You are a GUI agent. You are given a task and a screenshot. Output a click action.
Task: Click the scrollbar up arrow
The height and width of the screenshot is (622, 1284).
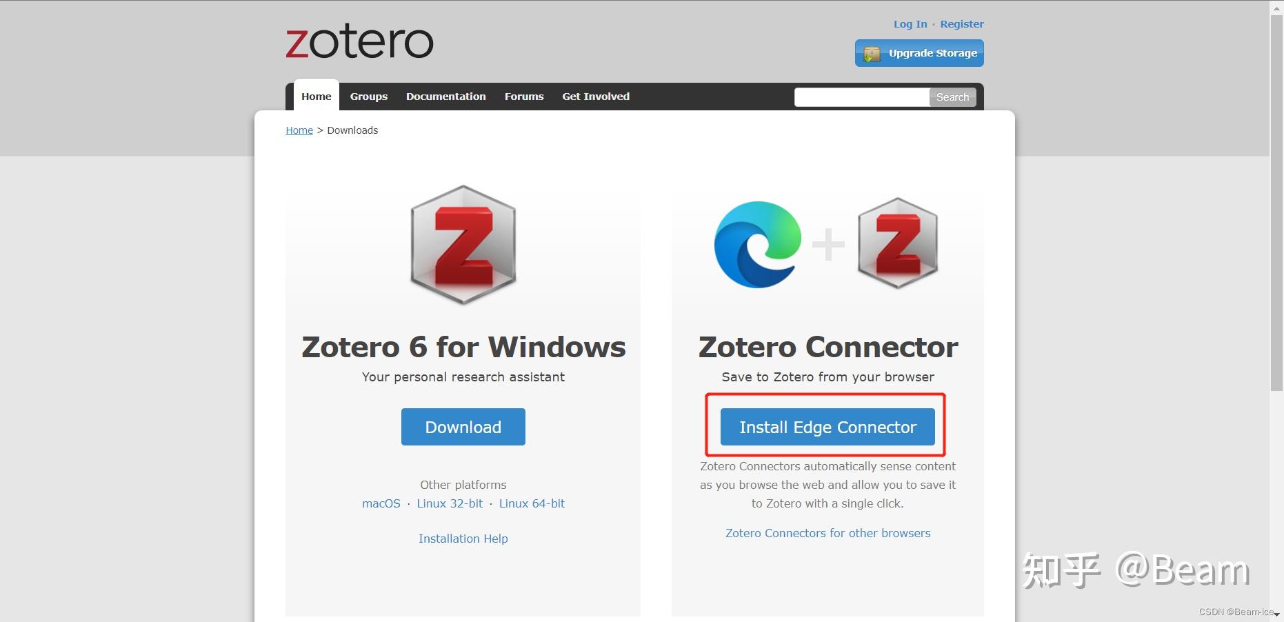coord(1276,7)
